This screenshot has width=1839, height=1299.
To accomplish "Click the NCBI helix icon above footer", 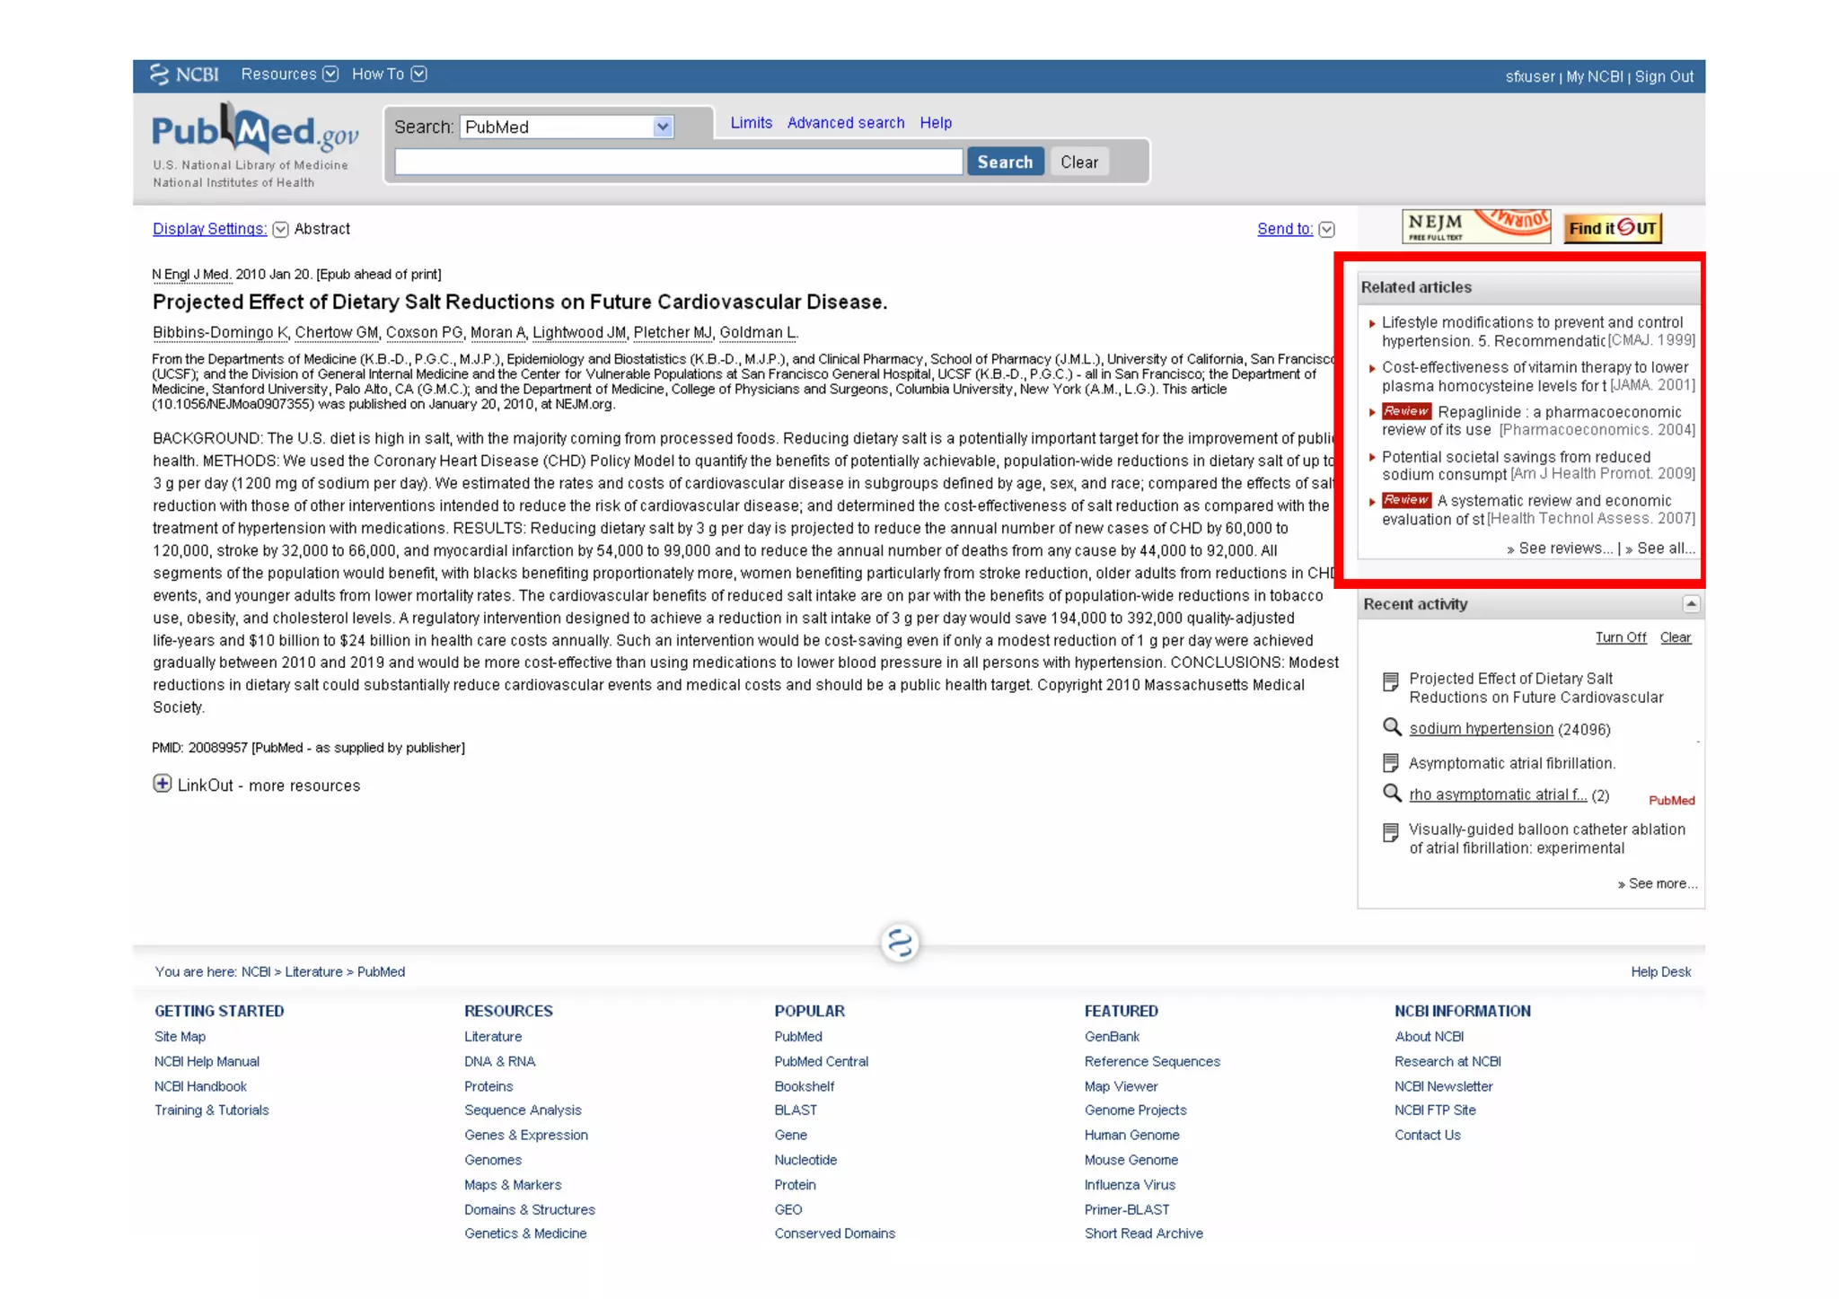I will [900, 943].
